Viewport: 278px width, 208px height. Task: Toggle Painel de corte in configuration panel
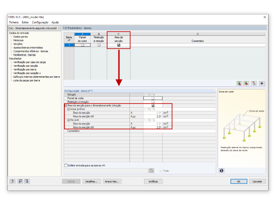pyautogui.click(x=153, y=98)
